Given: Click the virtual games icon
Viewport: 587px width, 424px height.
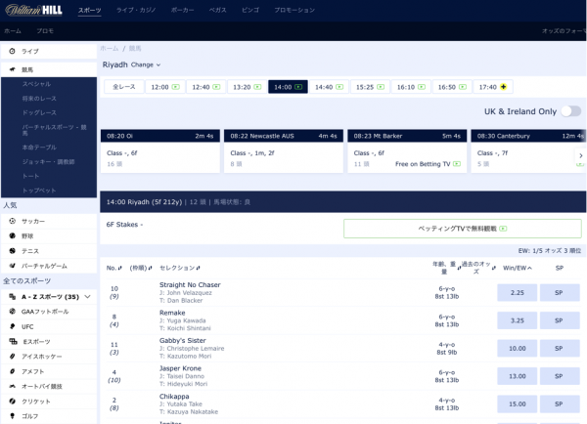Looking at the screenshot, I should point(13,266).
